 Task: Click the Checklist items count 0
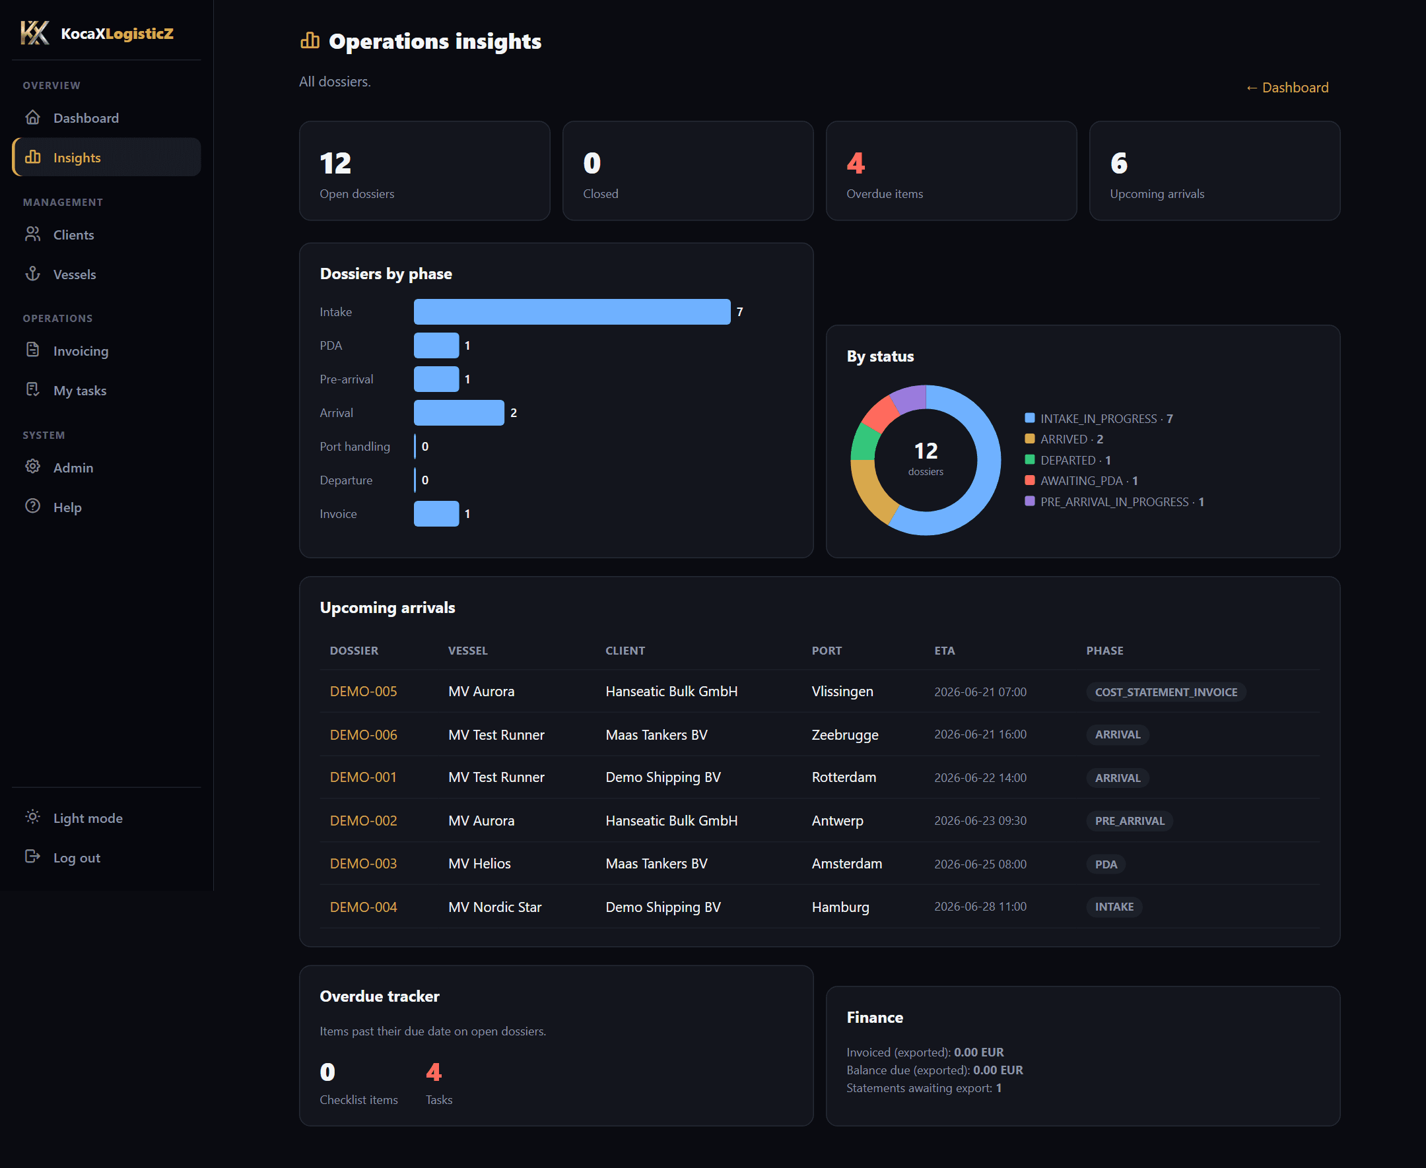coord(327,1072)
